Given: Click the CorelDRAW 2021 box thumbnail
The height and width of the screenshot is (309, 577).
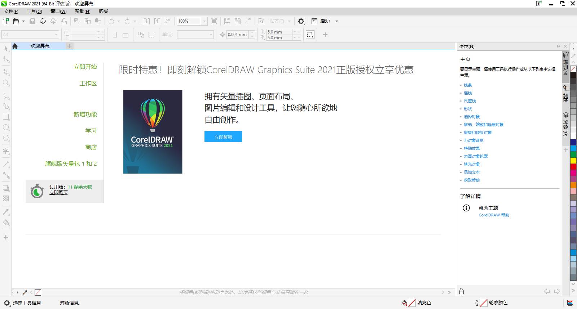Looking at the screenshot, I should (153, 132).
